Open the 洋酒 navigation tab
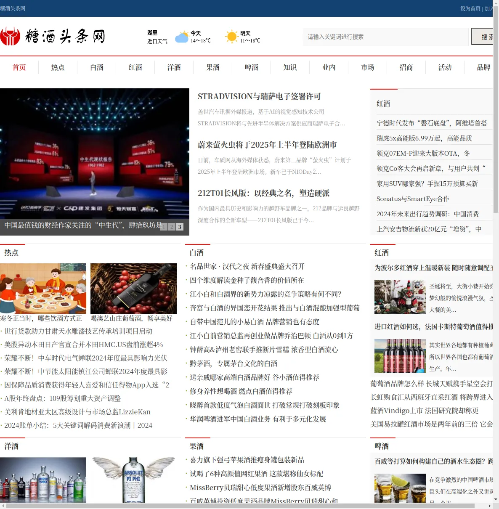This screenshot has height=509, width=499. pos(174,67)
